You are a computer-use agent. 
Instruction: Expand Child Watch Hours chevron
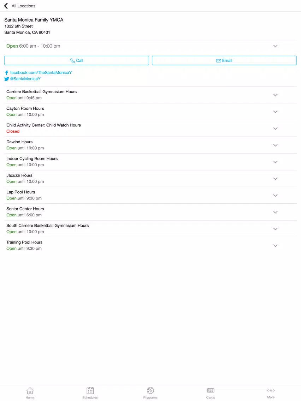click(276, 128)
